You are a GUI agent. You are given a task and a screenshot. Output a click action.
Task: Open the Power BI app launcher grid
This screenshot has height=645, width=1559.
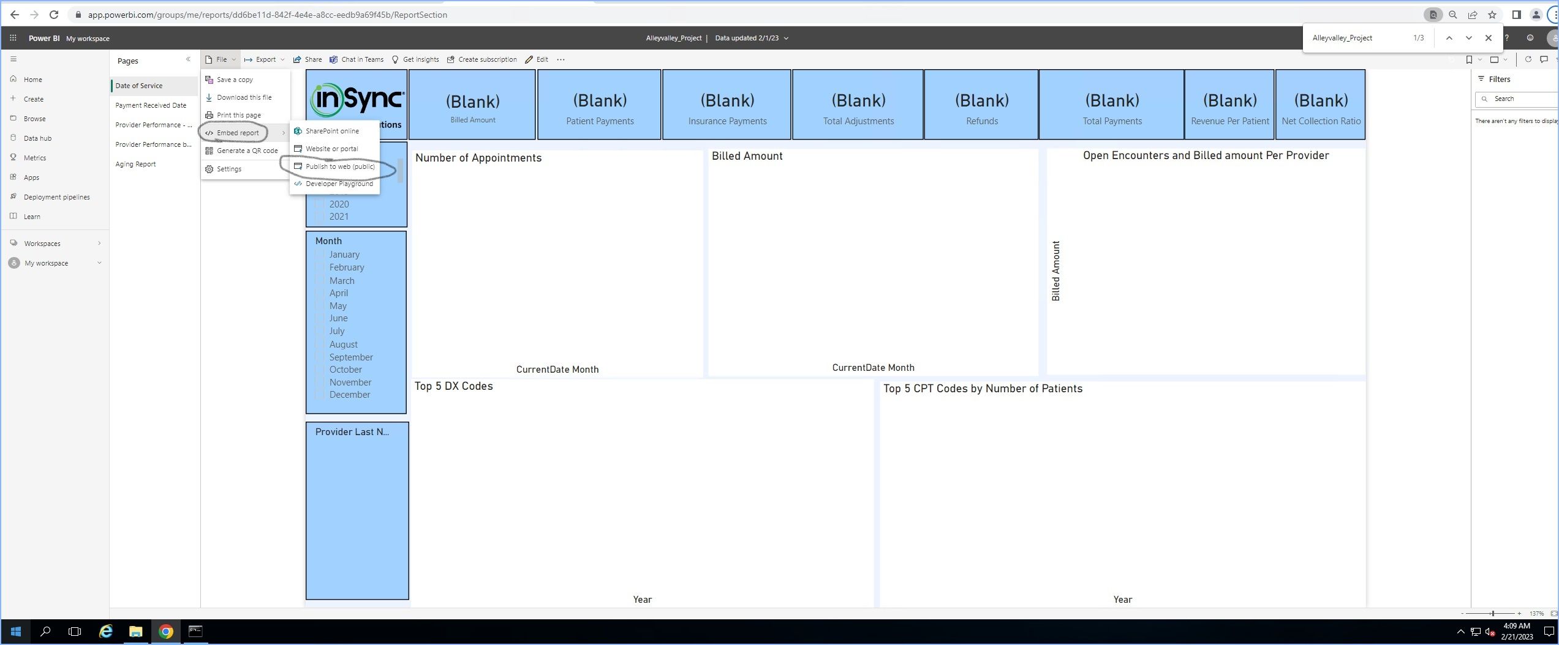[x=13, y=38]
